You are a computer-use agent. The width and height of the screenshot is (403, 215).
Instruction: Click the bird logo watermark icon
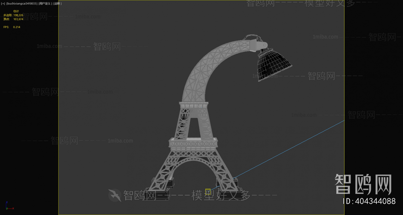point(115,195)
